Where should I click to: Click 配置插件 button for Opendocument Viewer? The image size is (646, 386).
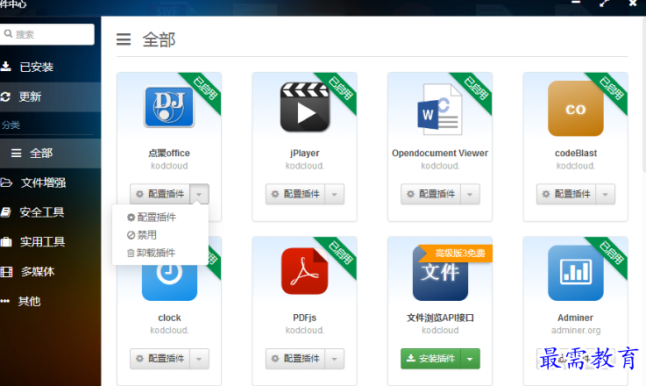431,194
